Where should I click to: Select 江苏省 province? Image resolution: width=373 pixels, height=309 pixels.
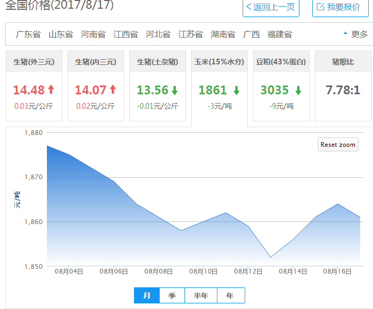[x=190, y=35]
